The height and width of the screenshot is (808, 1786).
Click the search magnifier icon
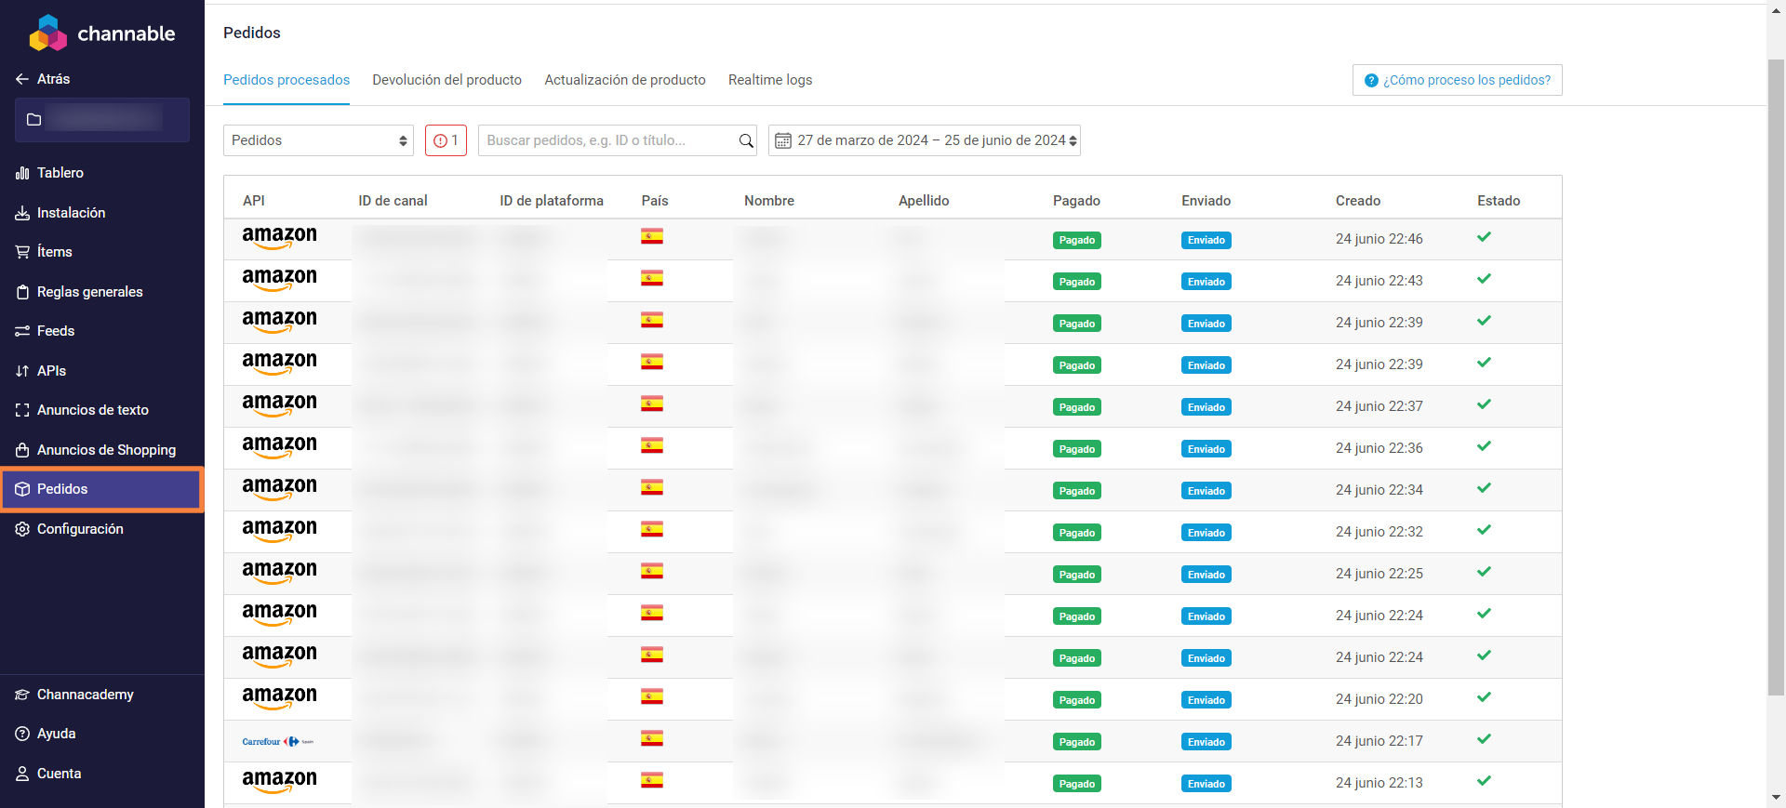coord(746,140)
